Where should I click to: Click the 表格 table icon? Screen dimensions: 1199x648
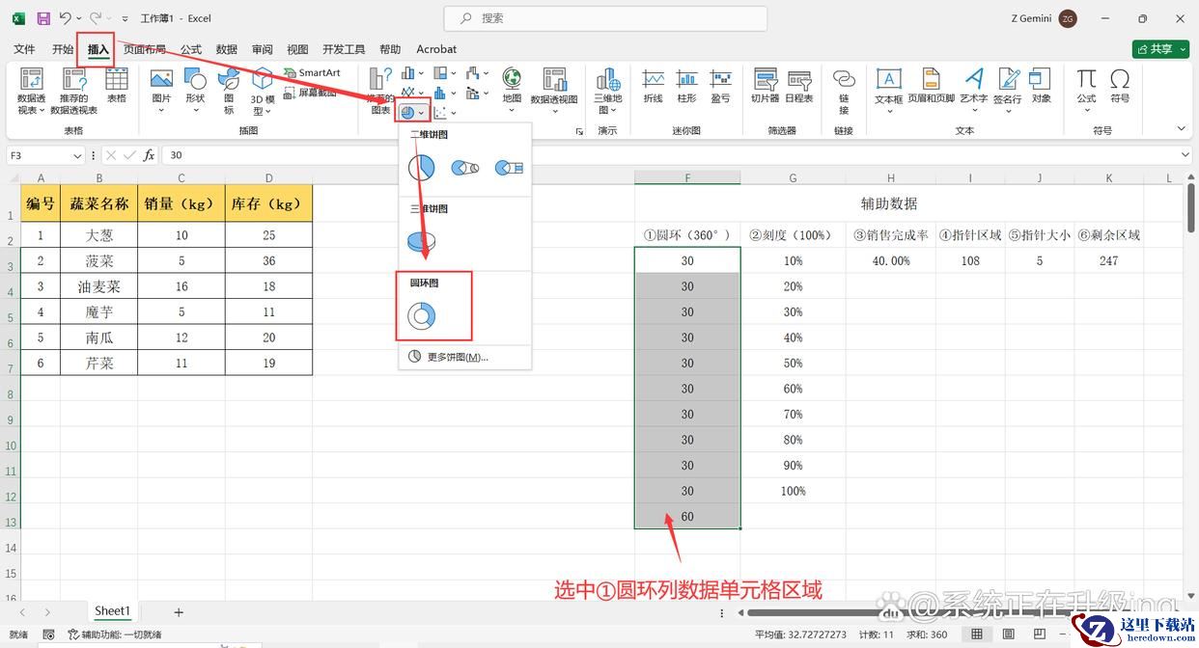(x=116, y=85)
